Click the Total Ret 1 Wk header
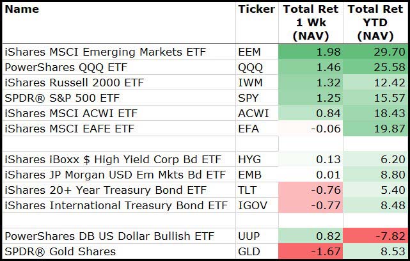Image resolution: width=410 pixels, height=261 pixels. click(310, 22)
